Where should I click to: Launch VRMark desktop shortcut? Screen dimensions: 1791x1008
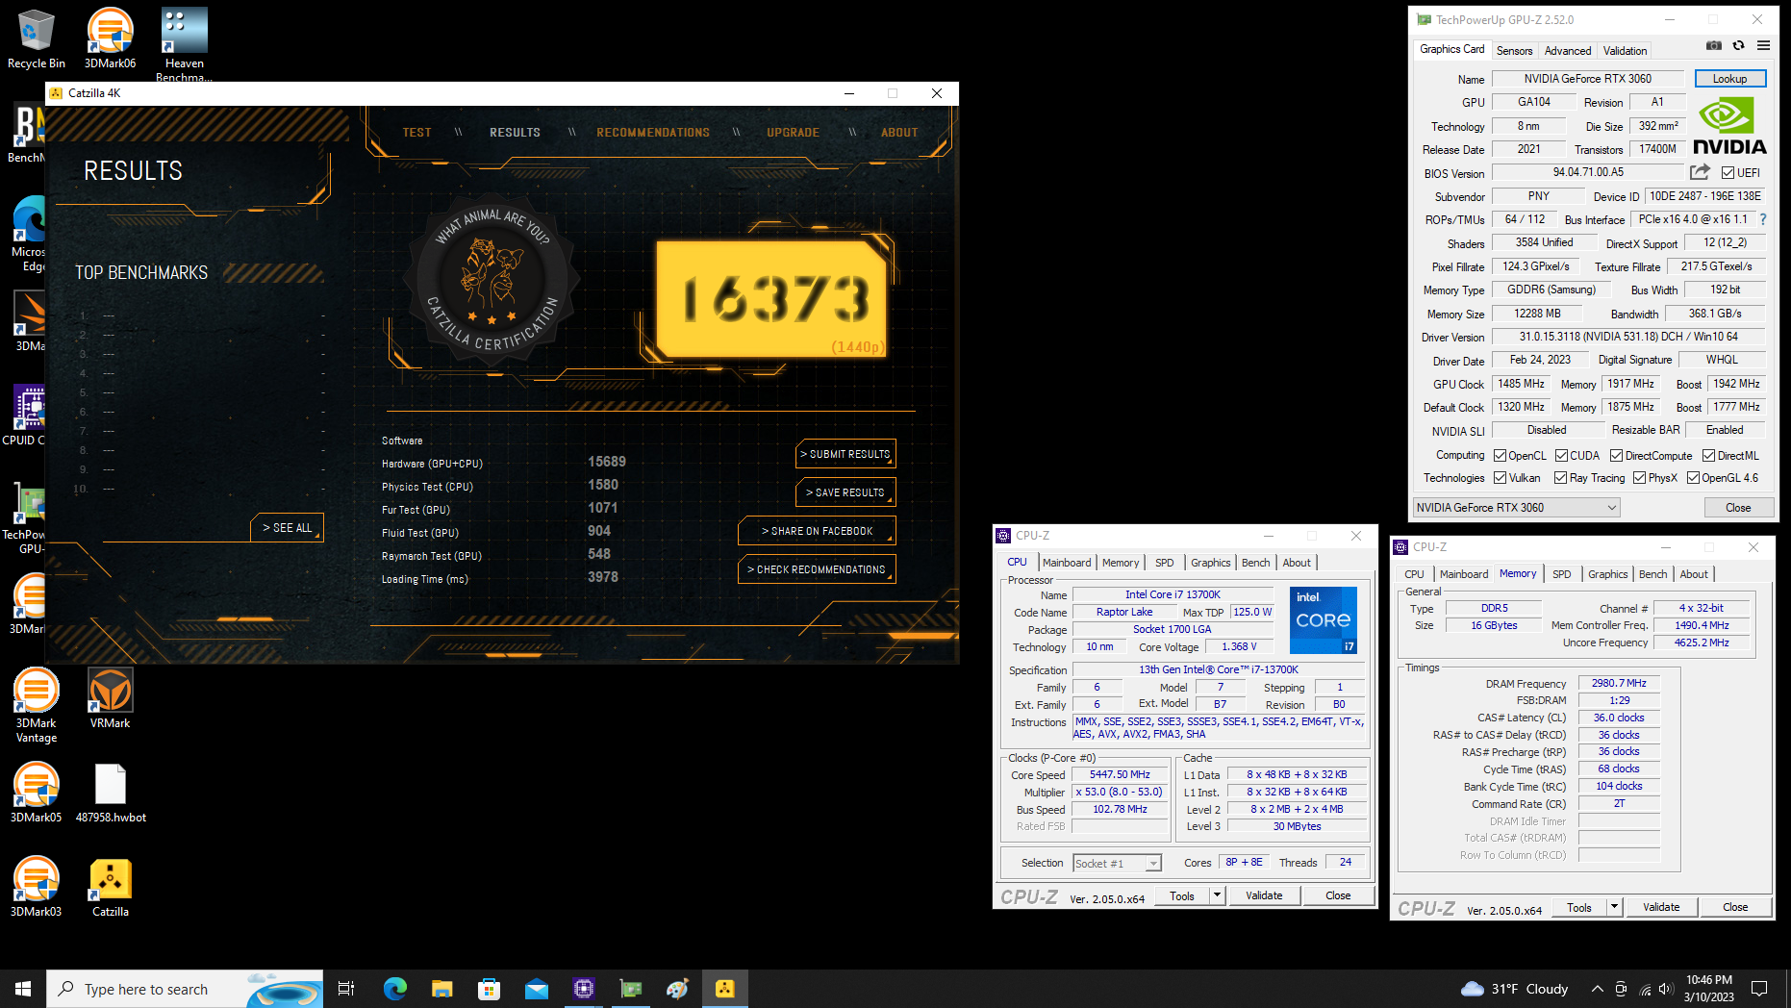[x=110, y=698]
